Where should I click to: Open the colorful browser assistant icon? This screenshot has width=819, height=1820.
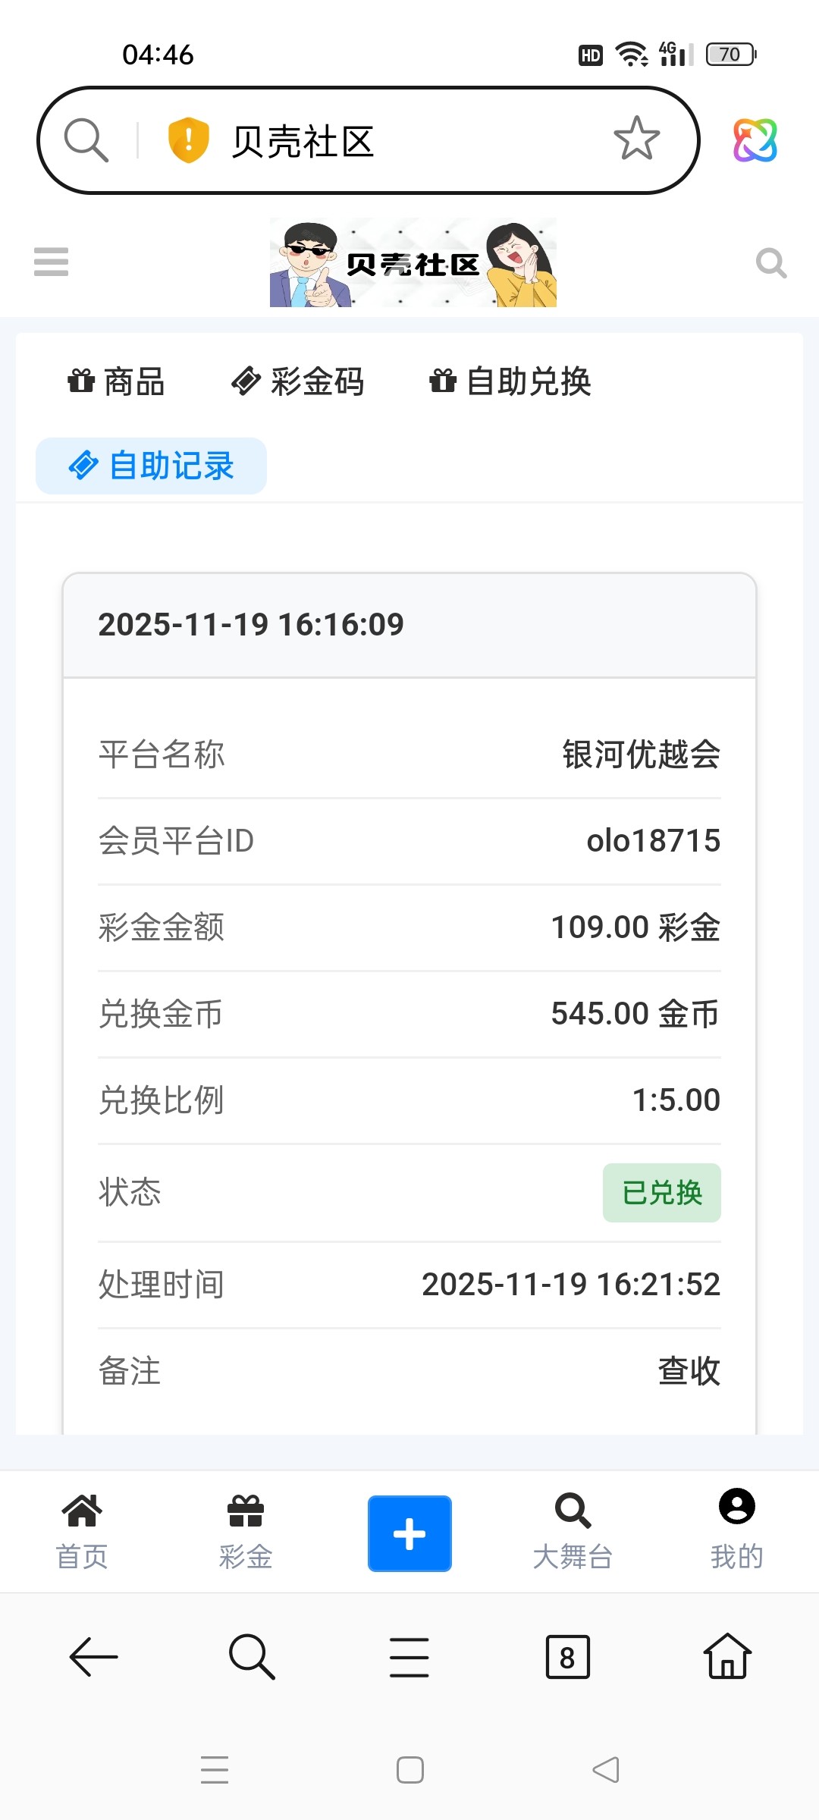coord(755,140)
